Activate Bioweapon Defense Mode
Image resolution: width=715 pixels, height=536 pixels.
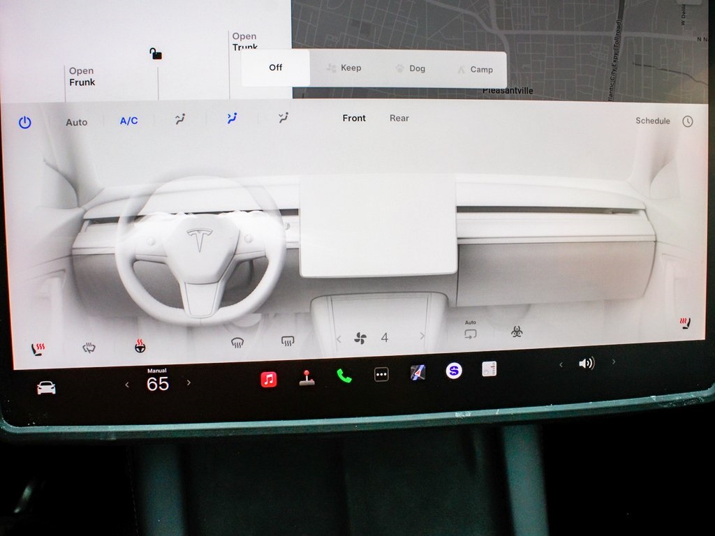click(516, 332)
